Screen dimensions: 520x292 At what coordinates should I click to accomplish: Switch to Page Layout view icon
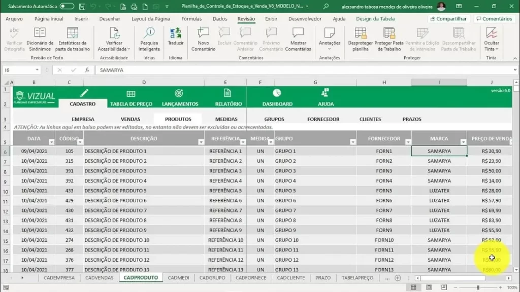(429, 287)
